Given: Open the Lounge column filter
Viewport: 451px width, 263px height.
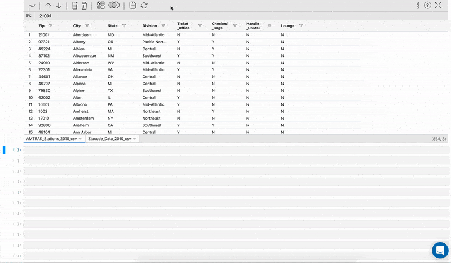Looking at the screenshot, I should click(300, 26).
